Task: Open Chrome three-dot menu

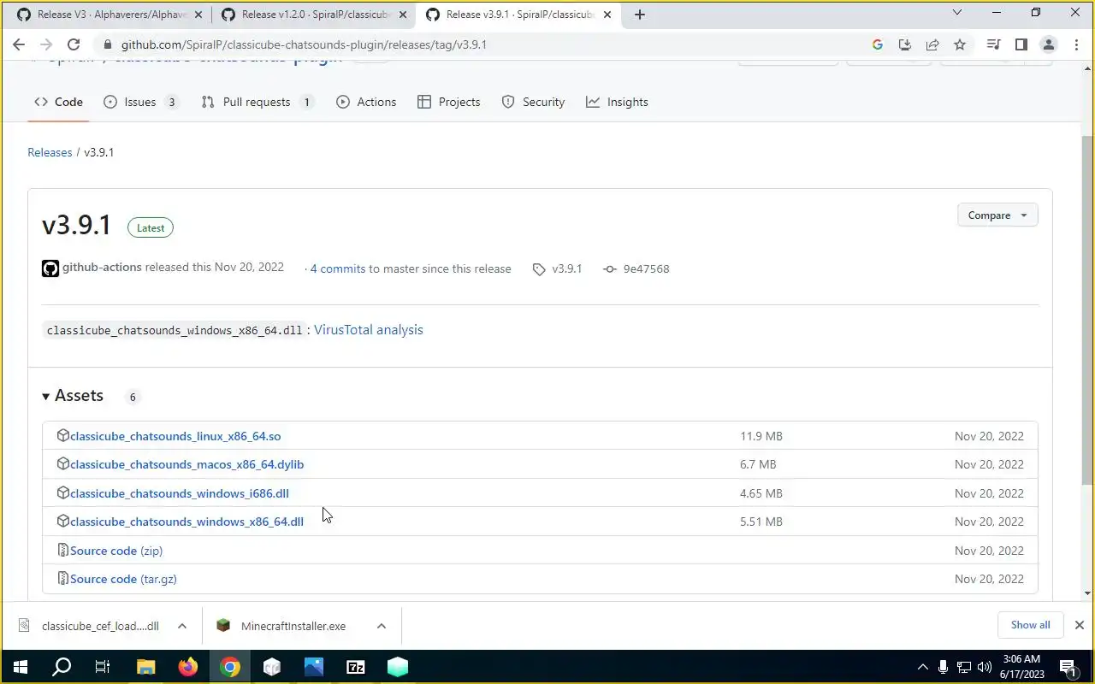Action: [1075, 44]
